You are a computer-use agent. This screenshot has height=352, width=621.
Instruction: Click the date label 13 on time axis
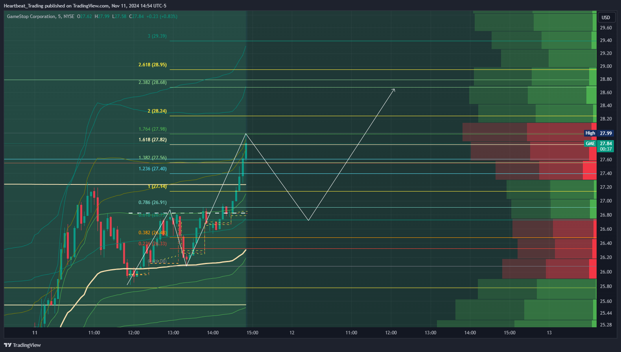[x=549, y=333]
